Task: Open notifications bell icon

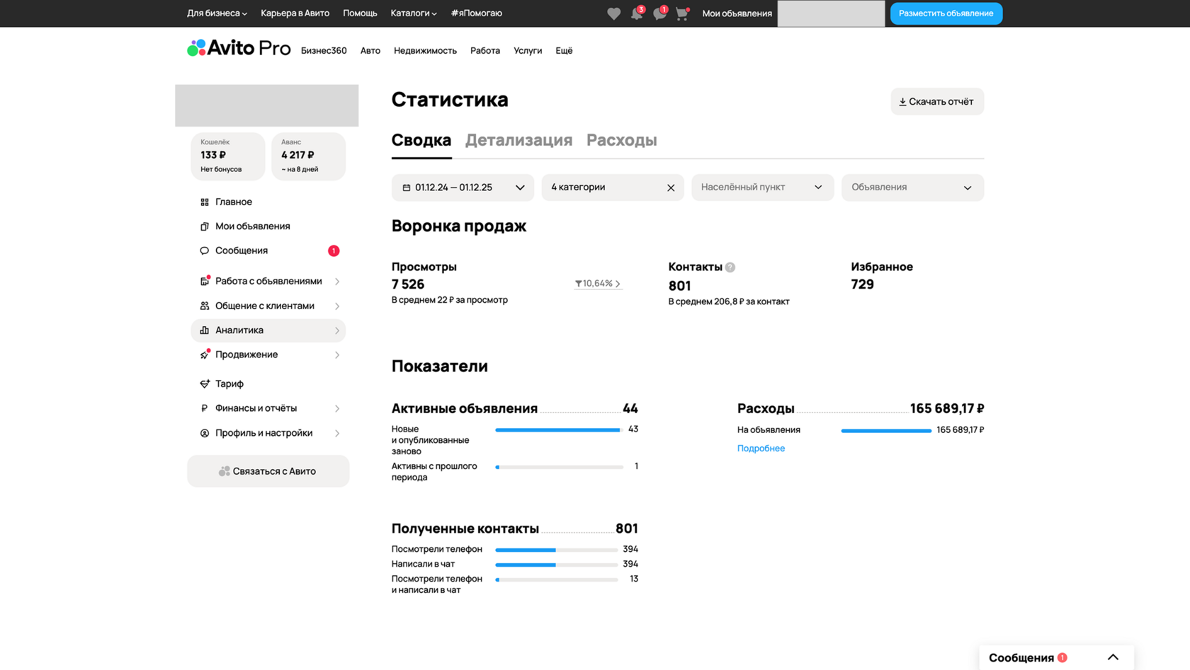Action: [x=637, y=13]
